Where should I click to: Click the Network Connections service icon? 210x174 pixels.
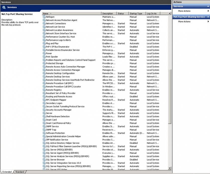pos(44,23)
